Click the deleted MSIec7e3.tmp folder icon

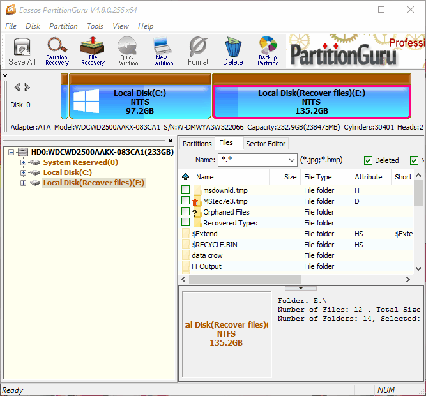tap(197, 201)
